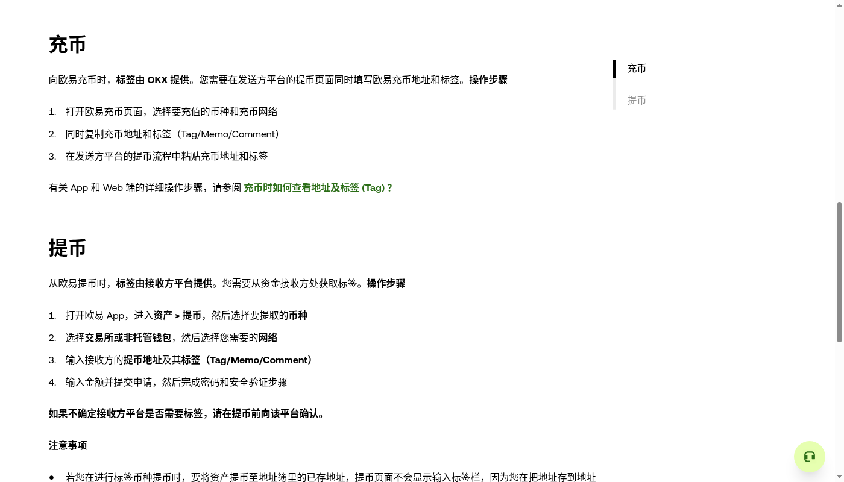Viewport: 844px width, 482px height.
Task: Select step 输入接收方的提币地址及其标签
Action: (189, 360)
